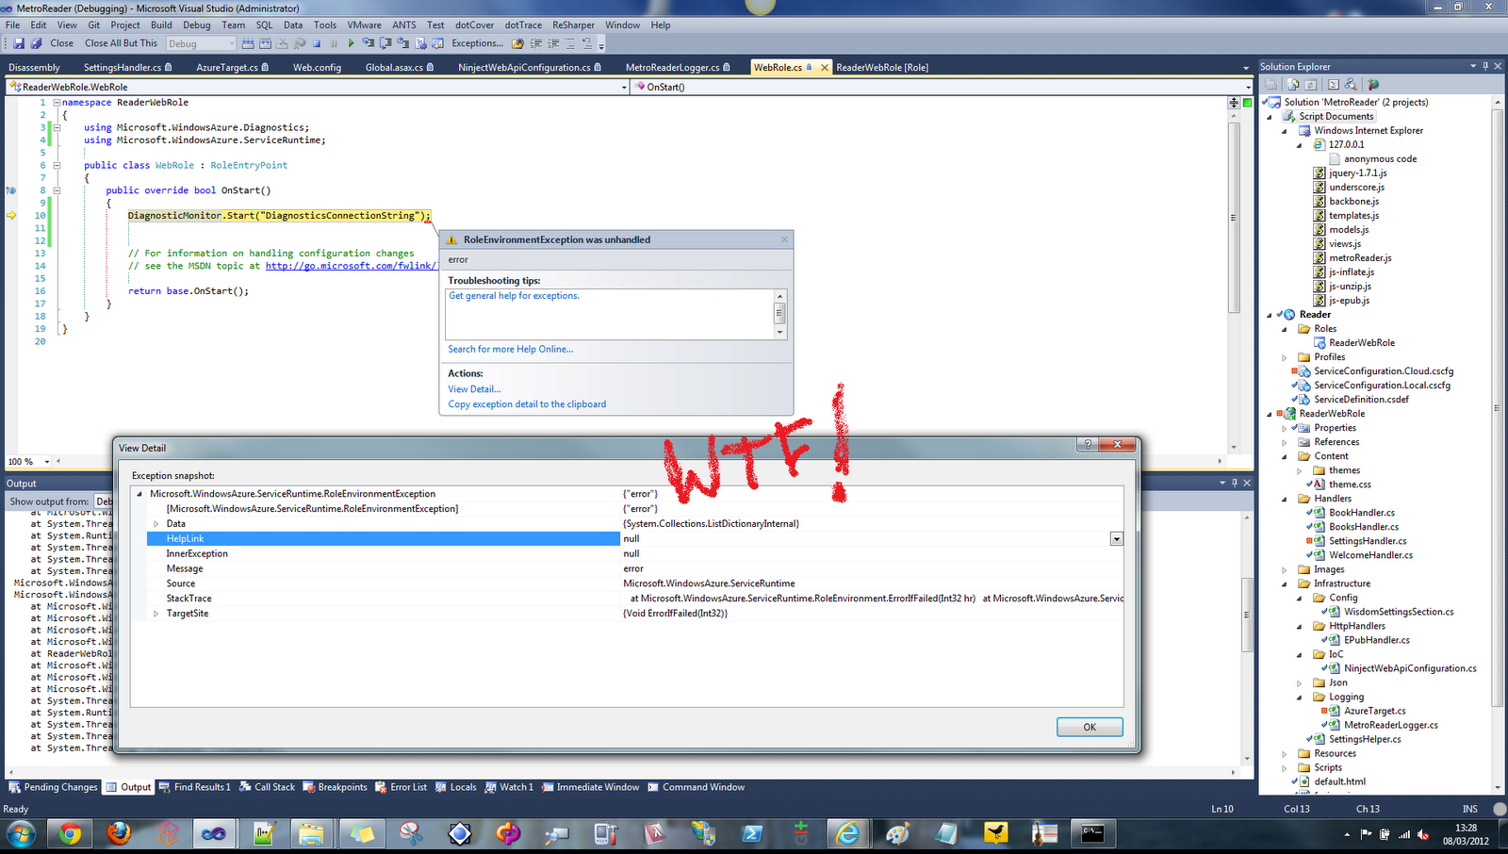Close the WebRole.cs tab with its X
The height and width of the screenshot is (854, 1508).
pyautogui.click(x=825, y=68)
